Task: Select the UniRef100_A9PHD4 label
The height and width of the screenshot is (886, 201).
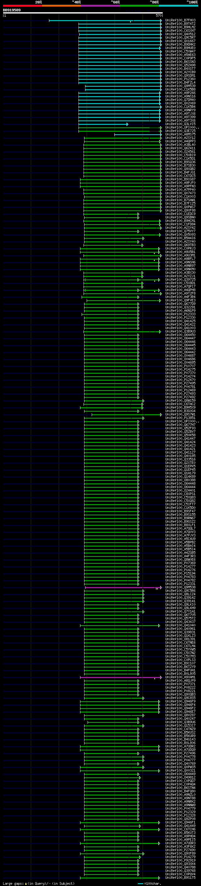Action: (180, 836)
